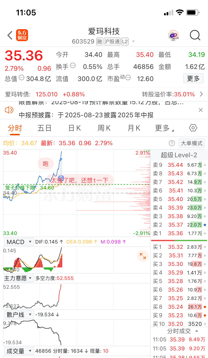
Task: Tap the 均价 34.67 label
Action: pyautogui.click(x=20, y=143)
